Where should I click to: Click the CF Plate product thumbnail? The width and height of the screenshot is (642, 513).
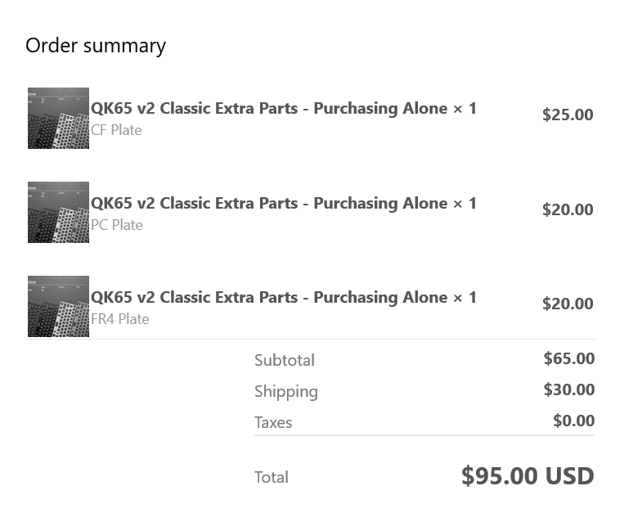[x=58, y=118]
